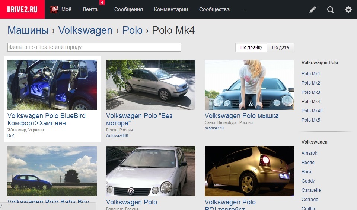Open Amarok model link
Viewport: 357px width, 210px height.
click(309, 153)
